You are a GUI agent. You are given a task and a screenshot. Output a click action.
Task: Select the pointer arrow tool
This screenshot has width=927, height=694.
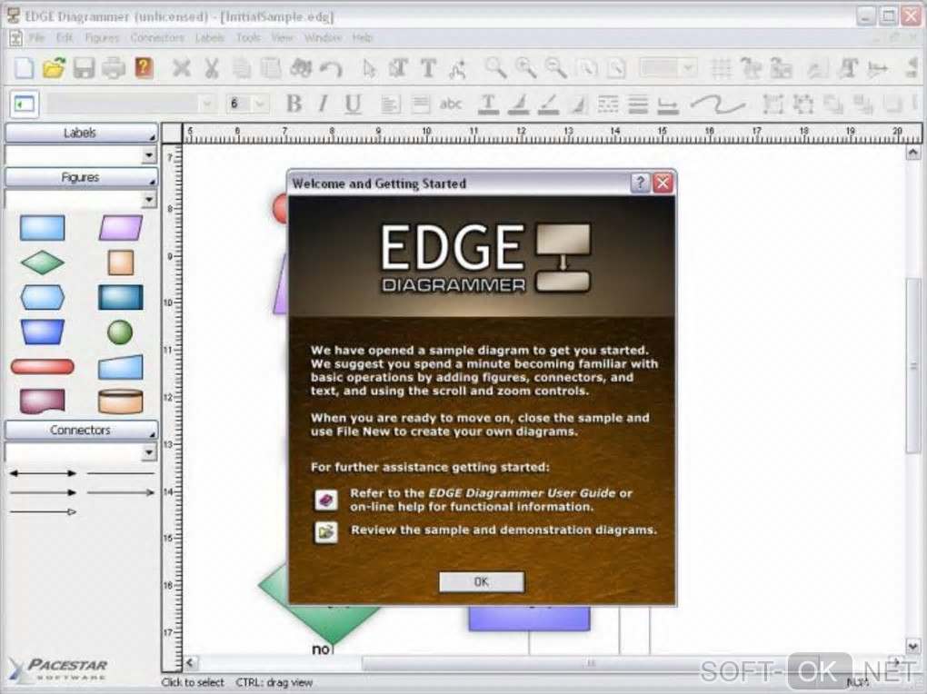tap(369, 68)
